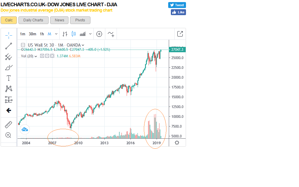This screenshot has width=299, height=187.
Task: Click the 6.583M volume value
Action: tap(74, 56)
